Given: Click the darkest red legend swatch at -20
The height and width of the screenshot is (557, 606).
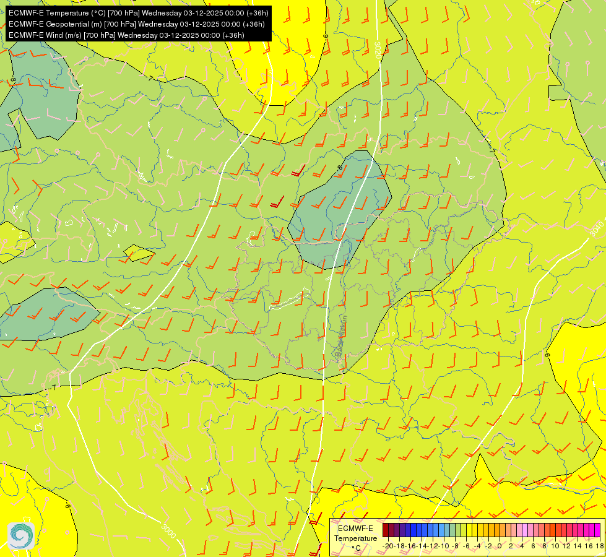Looking at the screenshot, I should [x=386, y=530].
